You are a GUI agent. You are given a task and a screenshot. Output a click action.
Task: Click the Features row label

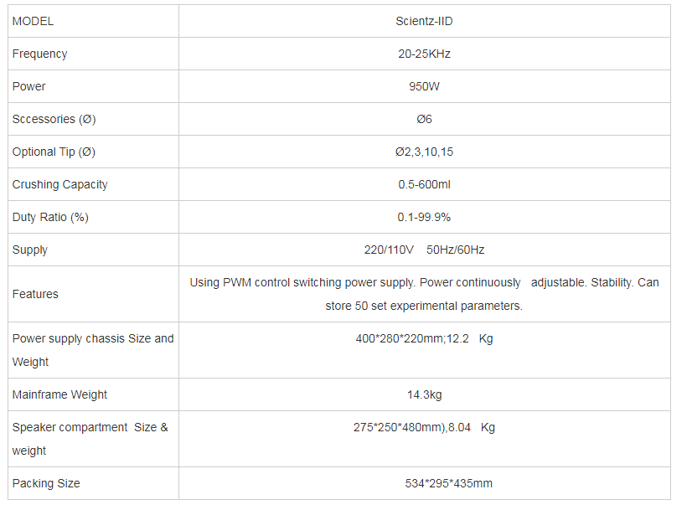click(x=36, y=294)
